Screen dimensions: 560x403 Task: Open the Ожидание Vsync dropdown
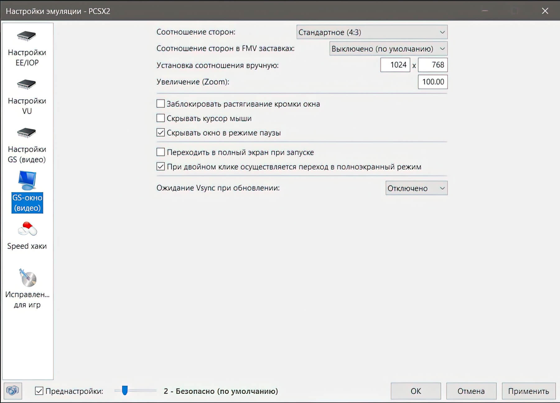pyautogui.click(x=416, y=188)
